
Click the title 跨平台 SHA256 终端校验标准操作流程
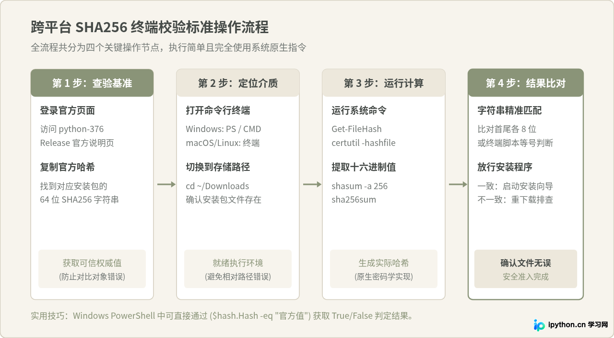tap(149, 27)
